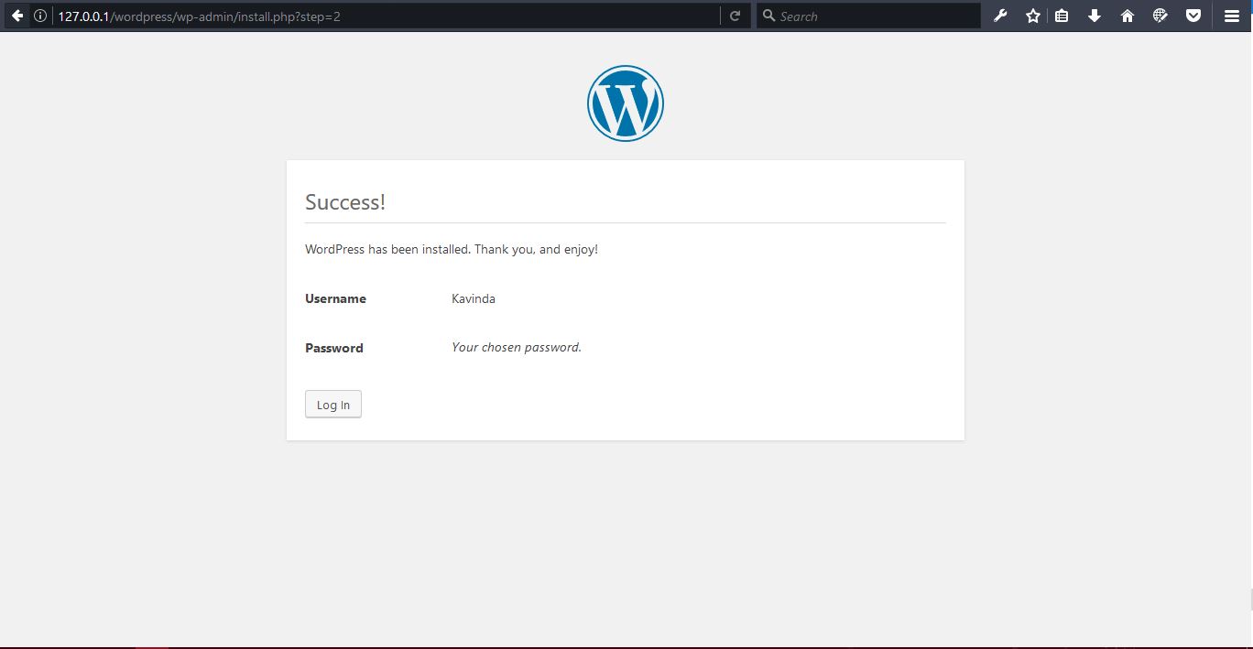
Task: Click the magnifier icon in the search box
Action: (x=769, y=16)
